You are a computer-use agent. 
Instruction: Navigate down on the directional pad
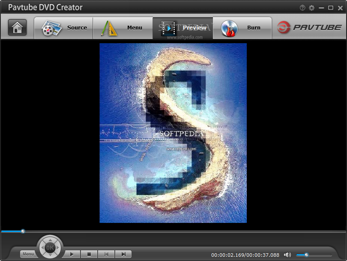(50, 255)
